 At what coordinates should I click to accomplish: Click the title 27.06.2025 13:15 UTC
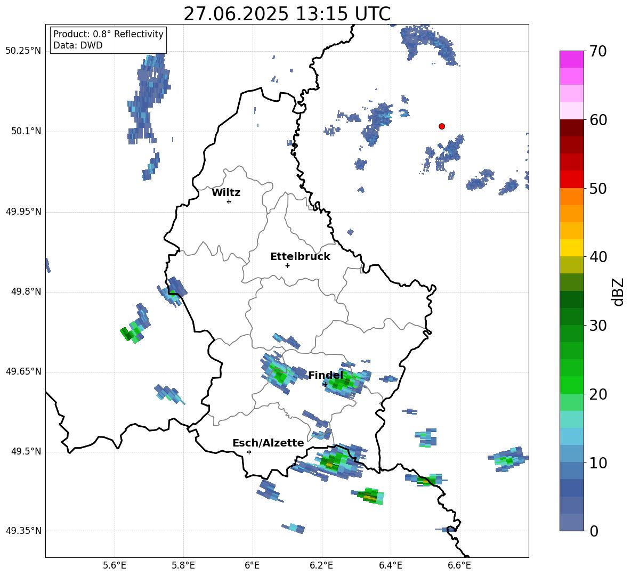pyautogui.click(x=287, y=14)
